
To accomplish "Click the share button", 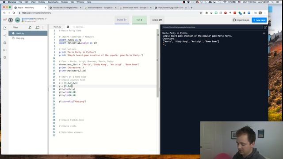I will pyautogui.click(x=157, y=20).
